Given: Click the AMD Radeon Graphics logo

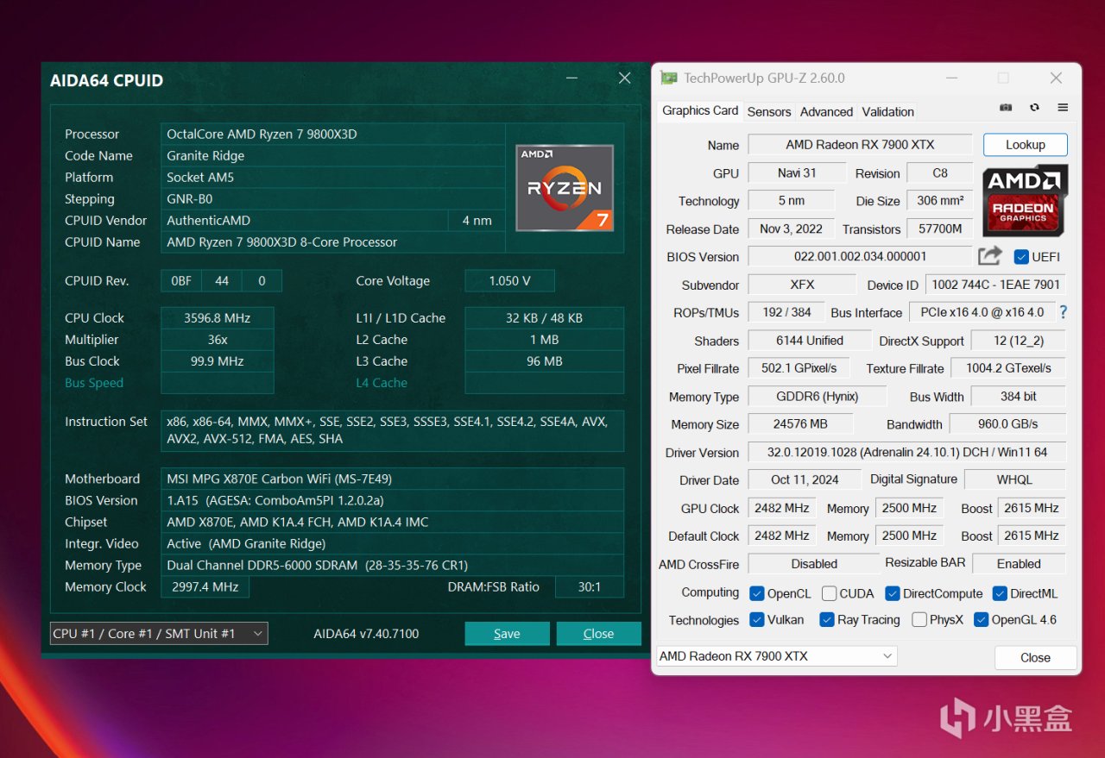Looking at the screenshot, I should point(1025,200).
